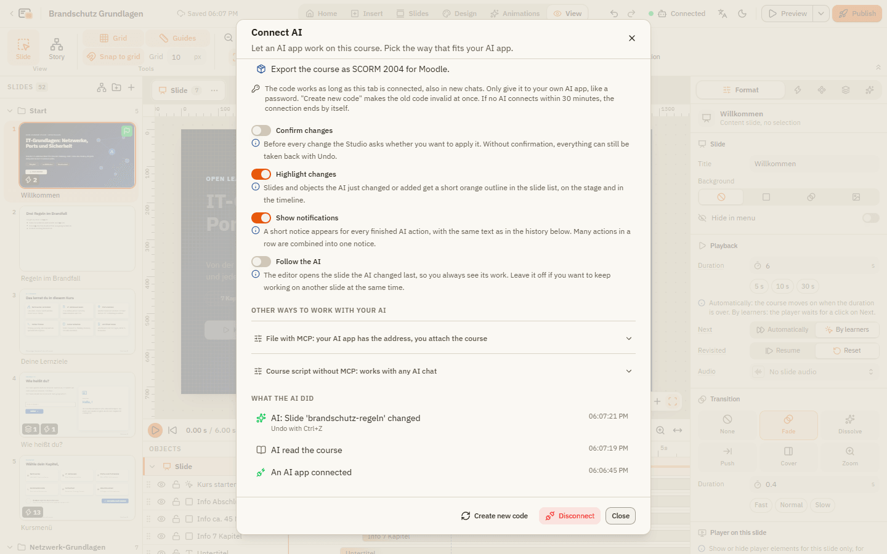Turn on the Follow the AI switch

(x=261, y=262)
